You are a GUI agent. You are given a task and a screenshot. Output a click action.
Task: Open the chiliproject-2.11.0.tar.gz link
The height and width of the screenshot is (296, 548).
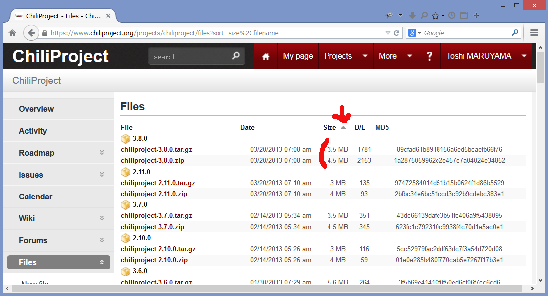click(158, 183)
